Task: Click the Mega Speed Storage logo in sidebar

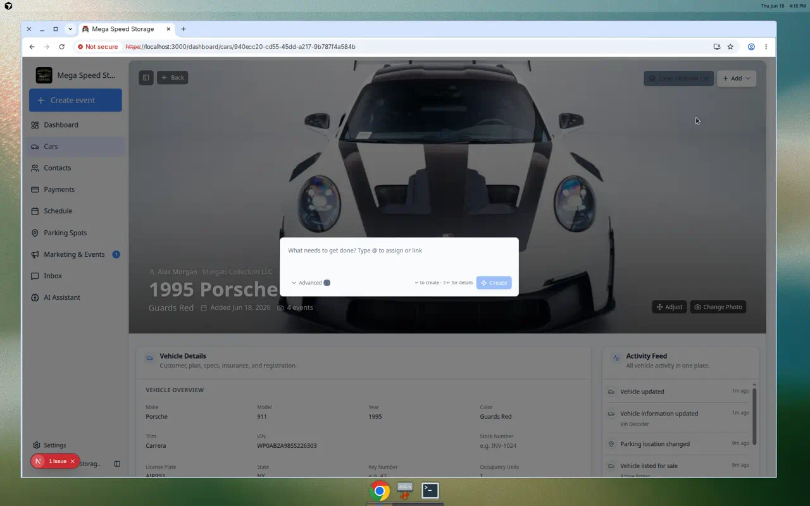Action: [44, 75]
